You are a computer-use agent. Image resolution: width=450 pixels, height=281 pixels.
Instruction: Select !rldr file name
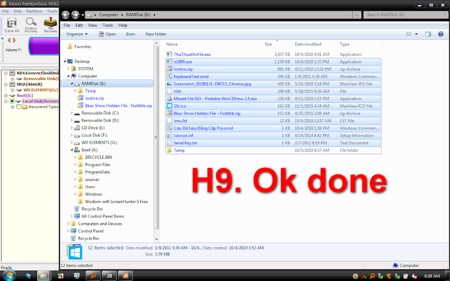[177, 91]
